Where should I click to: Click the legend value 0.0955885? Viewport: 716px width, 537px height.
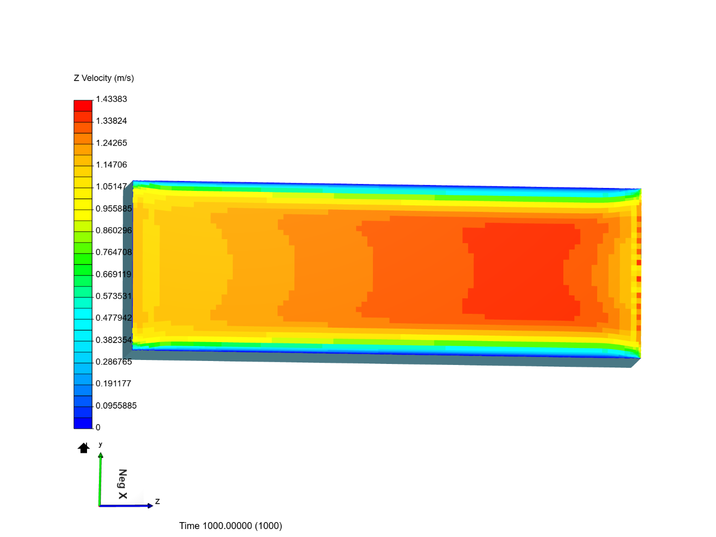116,405
